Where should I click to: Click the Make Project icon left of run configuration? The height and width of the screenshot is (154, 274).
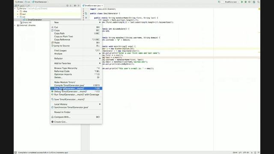tap(219, 2)
